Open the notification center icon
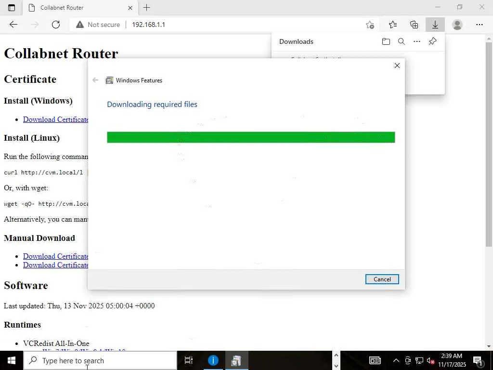The width and height of the screenshot is (493, 370). (x=478, y=360)
